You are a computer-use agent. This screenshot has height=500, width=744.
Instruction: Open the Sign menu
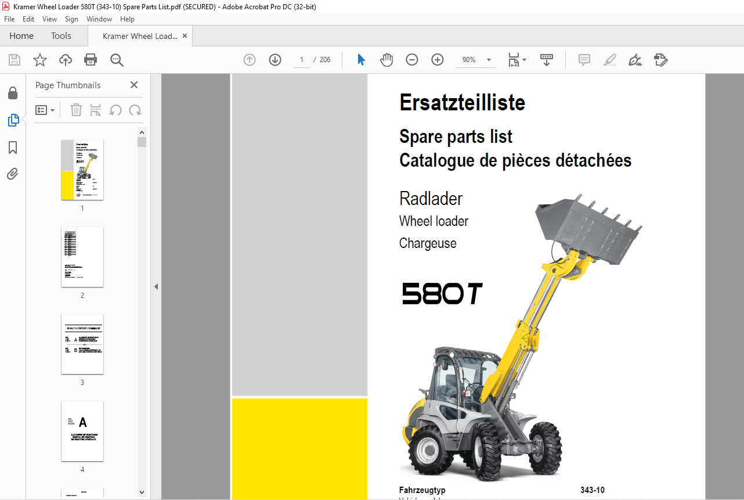[x=71, y=19]
